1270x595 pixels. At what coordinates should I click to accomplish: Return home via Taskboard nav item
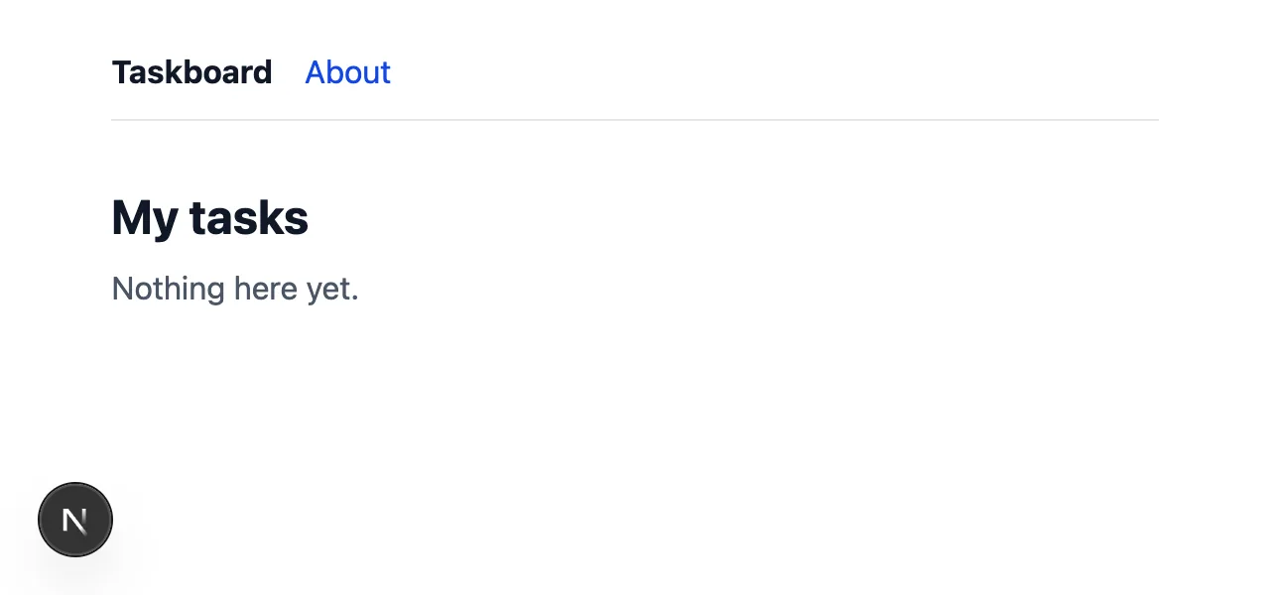coord(191,72)
